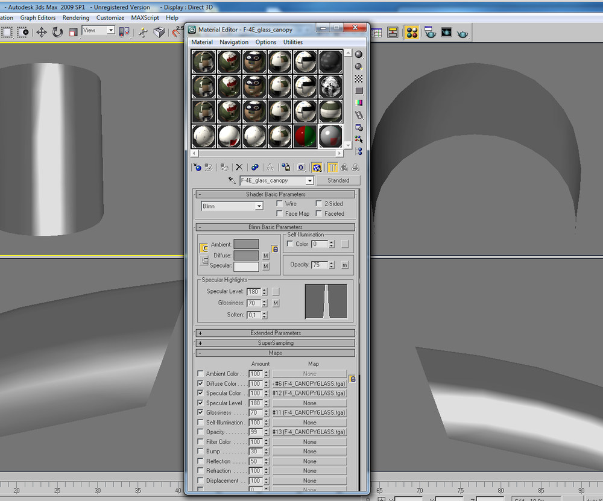Open the Material menu in Material Editor
Screen dimensions: 603x501
[x=202, y=42]
